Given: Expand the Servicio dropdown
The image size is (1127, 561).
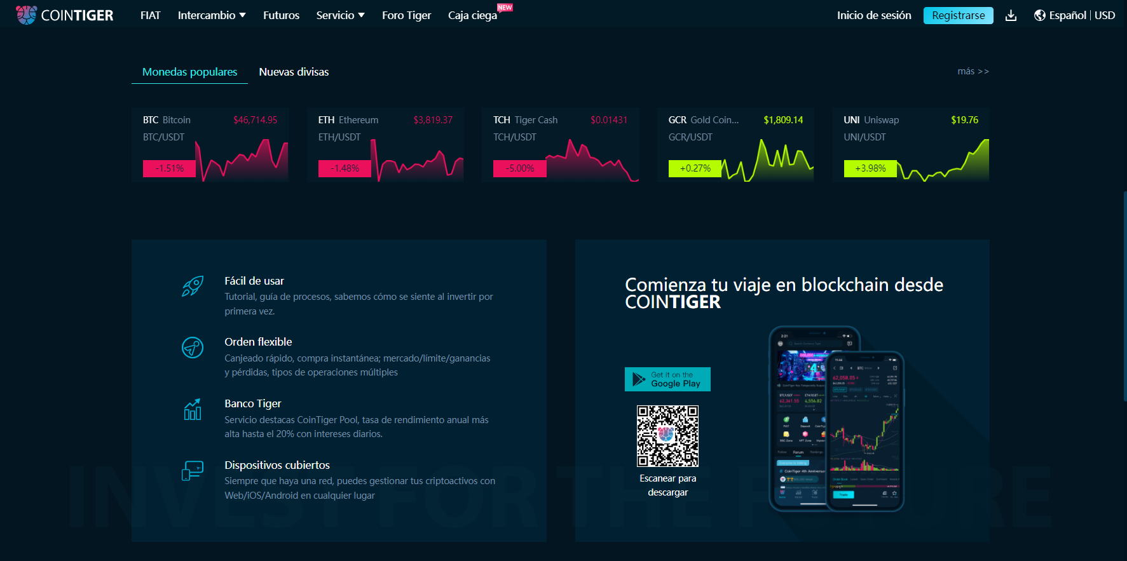Looking at the screenshot, I should tap(340, 15).
